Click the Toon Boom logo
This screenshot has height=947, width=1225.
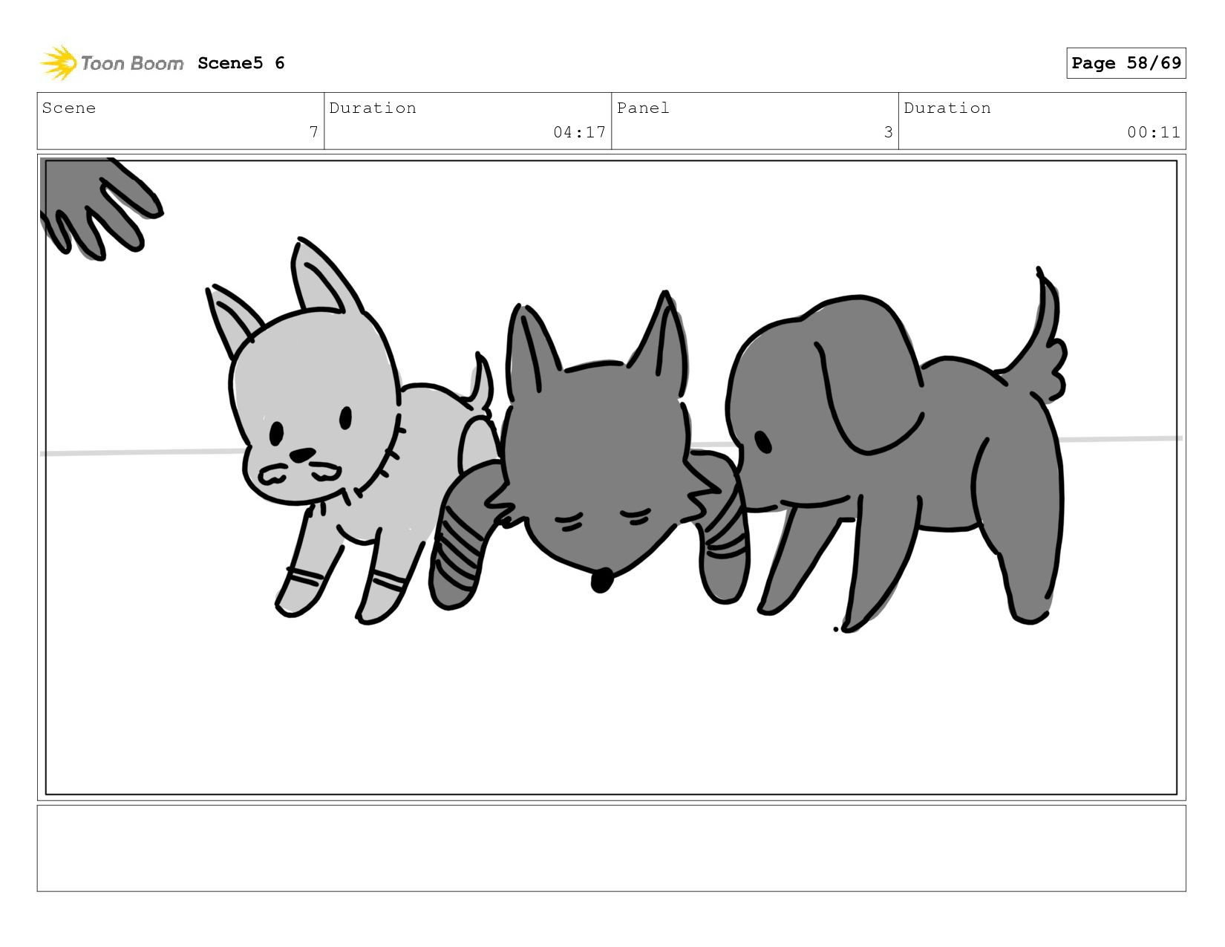coord(111,63)
